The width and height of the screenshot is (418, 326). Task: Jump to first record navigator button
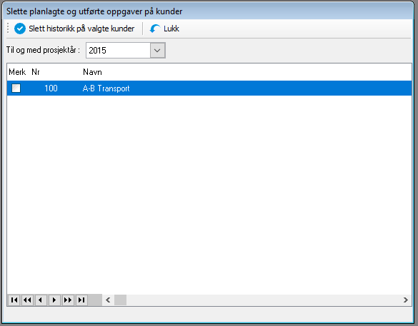tap(14, 300)
